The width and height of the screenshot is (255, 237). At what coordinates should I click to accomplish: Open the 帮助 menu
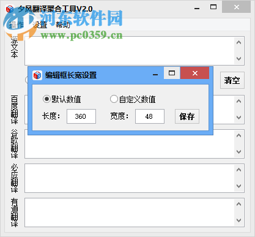pyautogui.click(x=63, y=25)
